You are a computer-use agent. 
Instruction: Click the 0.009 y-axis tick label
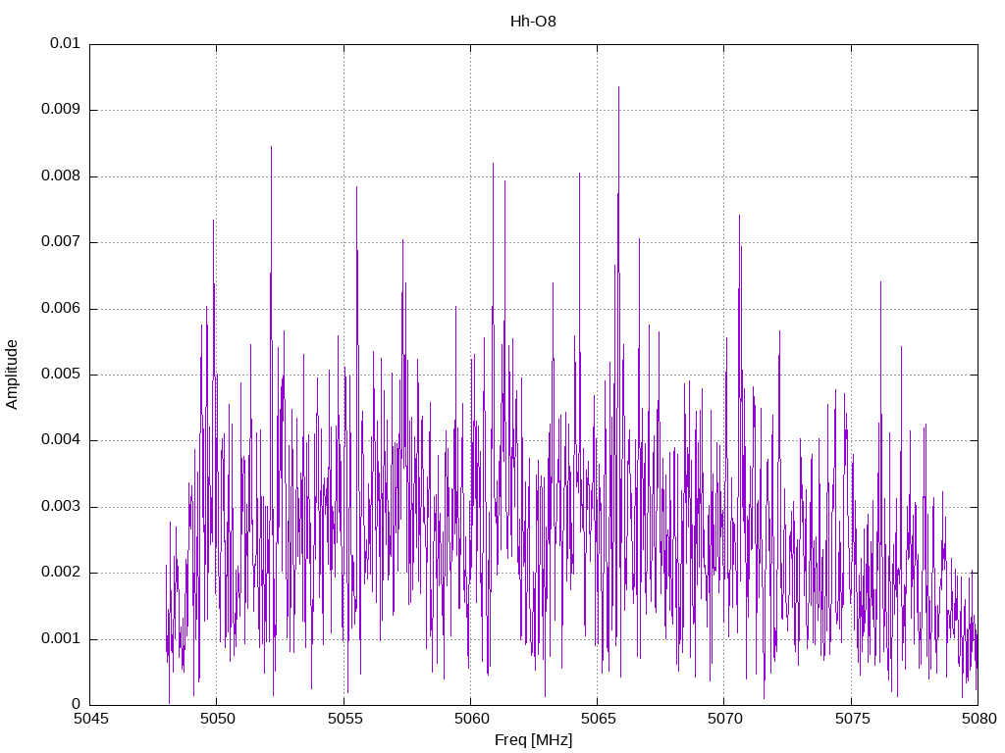pyautogui.click(x=60, y=109)
